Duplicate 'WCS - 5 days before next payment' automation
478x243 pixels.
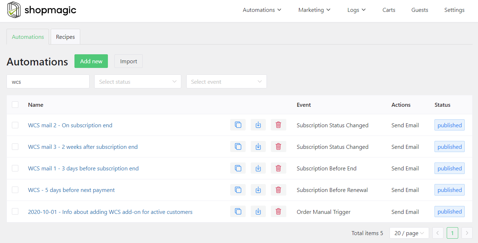(238, 190)
